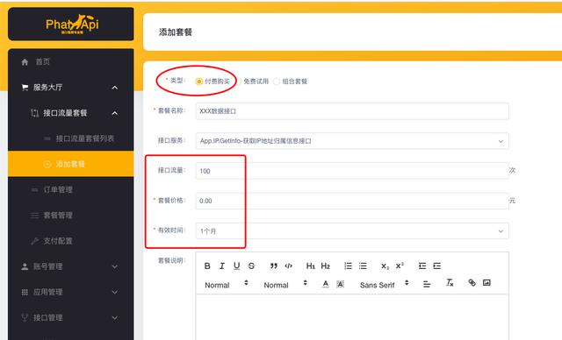Open the Sans Serif font dropdown

[x=384, y=285]
